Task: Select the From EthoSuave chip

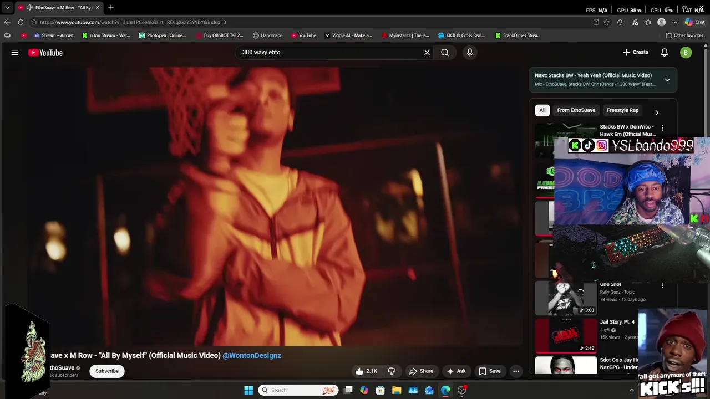Action: coord(576,110)
